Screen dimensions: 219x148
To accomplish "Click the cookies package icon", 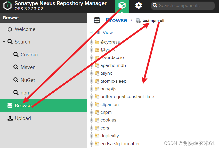I will point(97,120).
